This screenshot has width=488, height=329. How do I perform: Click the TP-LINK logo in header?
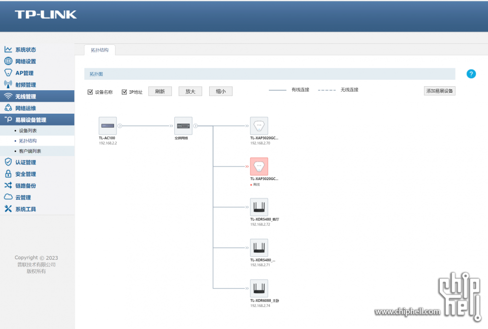coord(45,14)
